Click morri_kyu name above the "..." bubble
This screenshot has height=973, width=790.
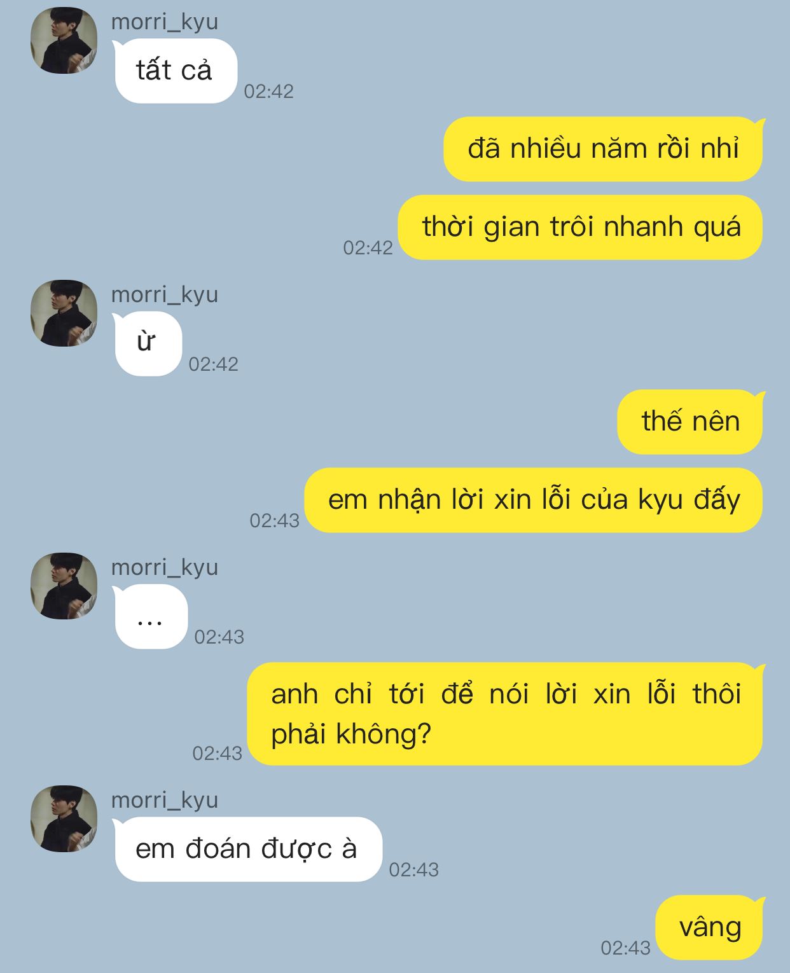165,567
